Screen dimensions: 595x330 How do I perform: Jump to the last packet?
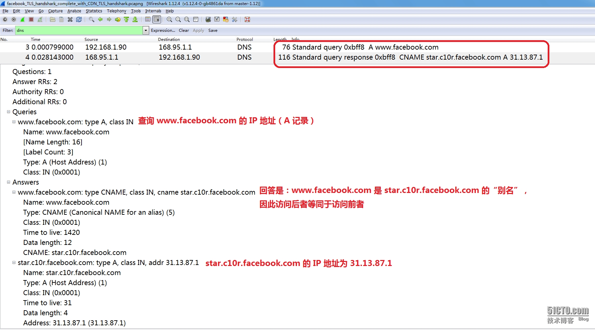point(135,19)
